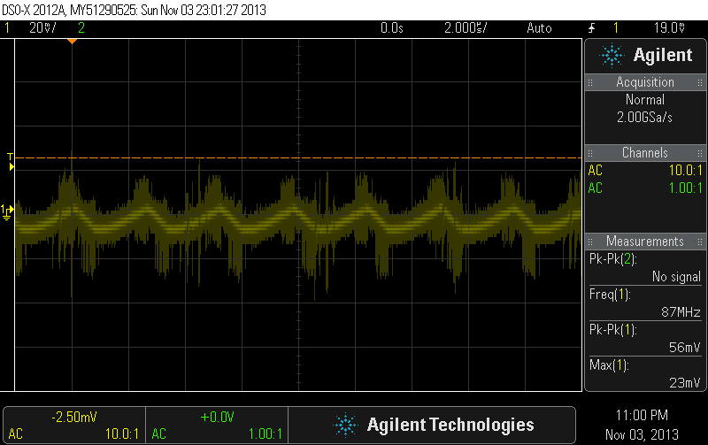
Task: Click the trigger source channel 1 number
Action: 616,28
